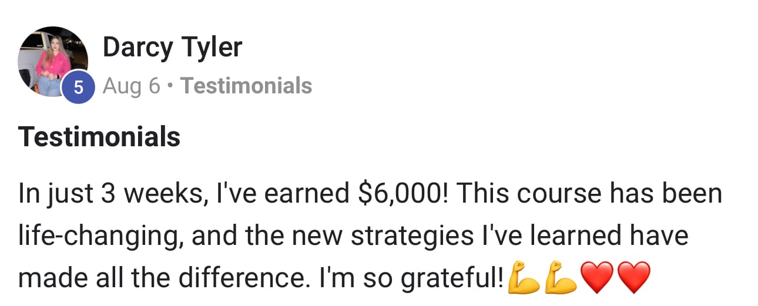Click the second flexed bicep emoji

(x=559, y=277)
